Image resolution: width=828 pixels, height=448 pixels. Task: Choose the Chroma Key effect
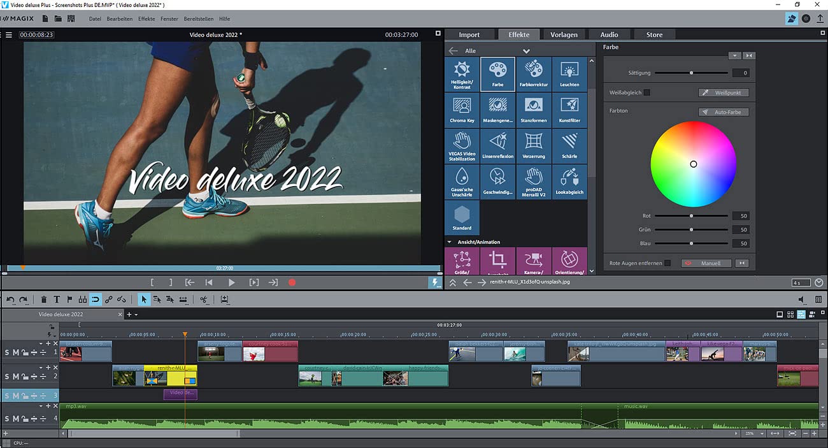click(x=462, y=110)
